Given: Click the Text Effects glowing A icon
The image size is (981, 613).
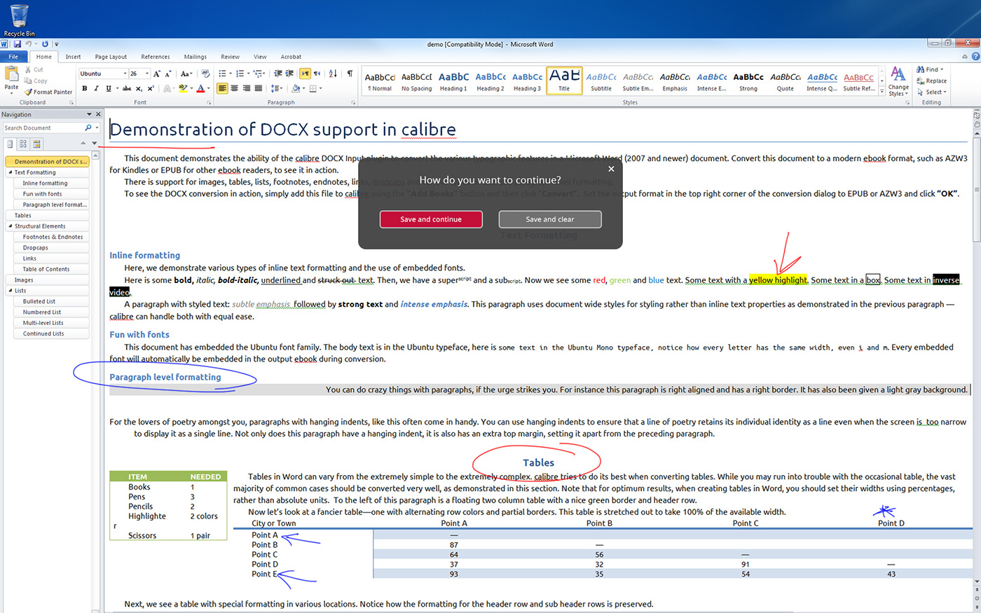Looking at the screenshot, I should point(167,88).
